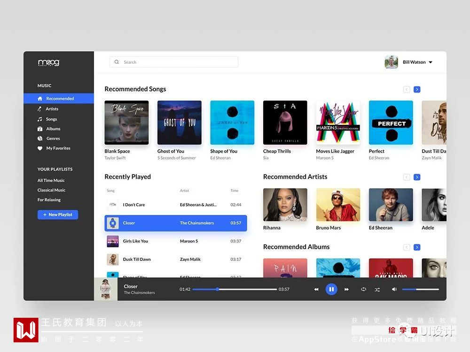The width and height of the screenshot is (470, 352).
Task: Open Rihanna artist photo
Action: click(285, 205)
